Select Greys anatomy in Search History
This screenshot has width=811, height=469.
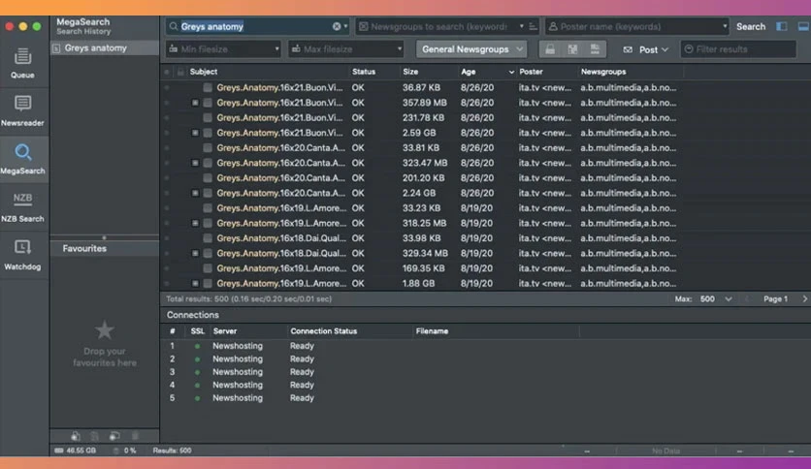[105, 48]
